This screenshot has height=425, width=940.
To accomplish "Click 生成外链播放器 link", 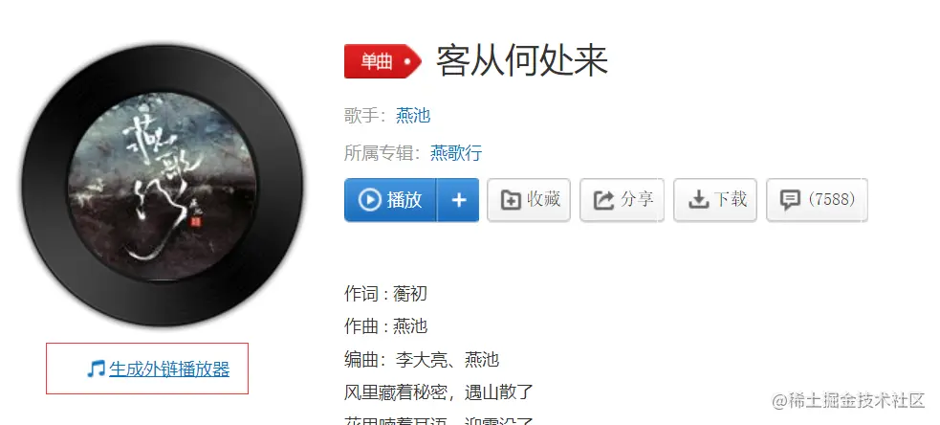I will 169,369.
